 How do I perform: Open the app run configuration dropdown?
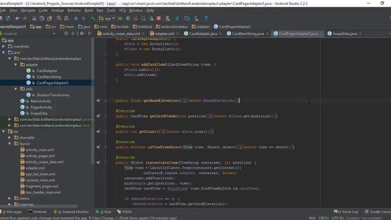(107, 18)
